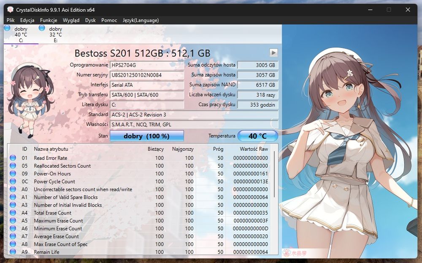Click the Czas pracy dysku value 353 godzin
This screenshot has height=263, width=422.
click(257, 105)
